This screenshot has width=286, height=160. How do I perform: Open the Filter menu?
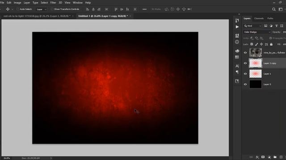[x=53, y=3]
